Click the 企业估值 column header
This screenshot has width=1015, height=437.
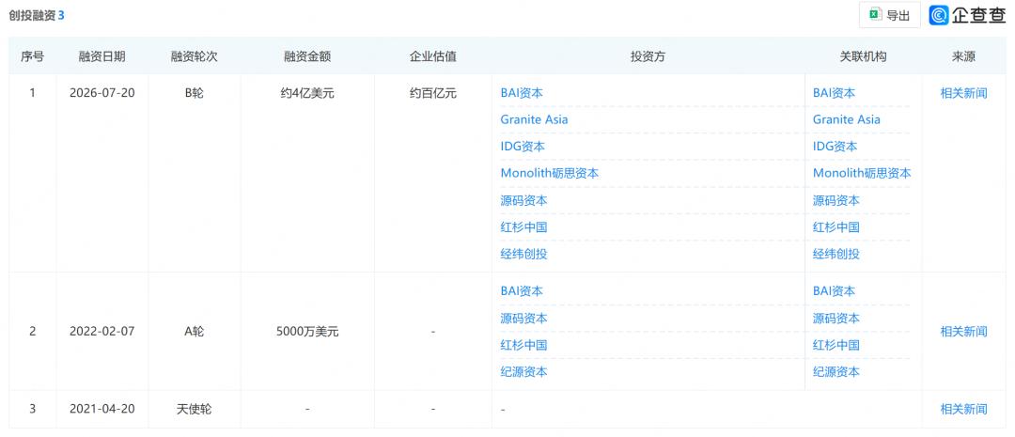[433, 56]
